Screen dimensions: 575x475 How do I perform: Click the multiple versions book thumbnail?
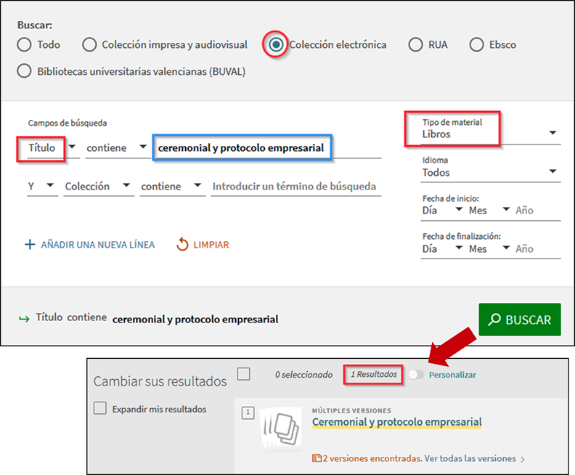[x=280, y=429]
